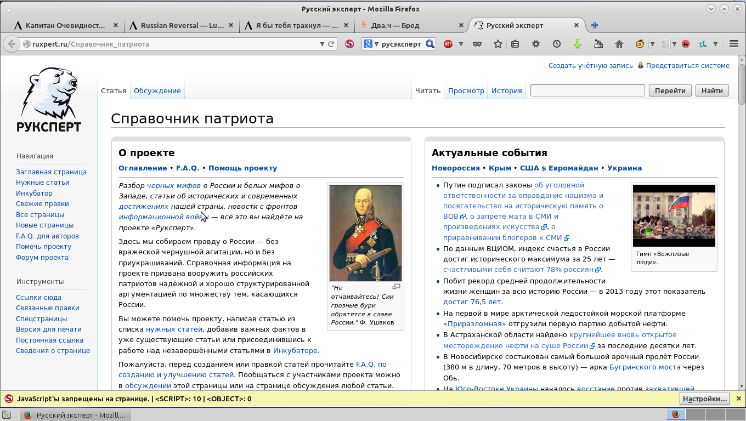Open the Свежие правки sidebar link
This screenshot has width=746, height=421.
[x=42, y=203]
